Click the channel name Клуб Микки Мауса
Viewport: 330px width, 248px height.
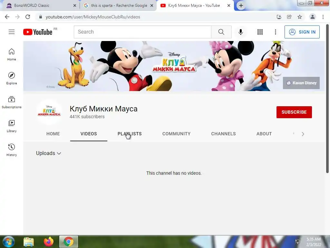pyautogui.click(x=103, y=109)
